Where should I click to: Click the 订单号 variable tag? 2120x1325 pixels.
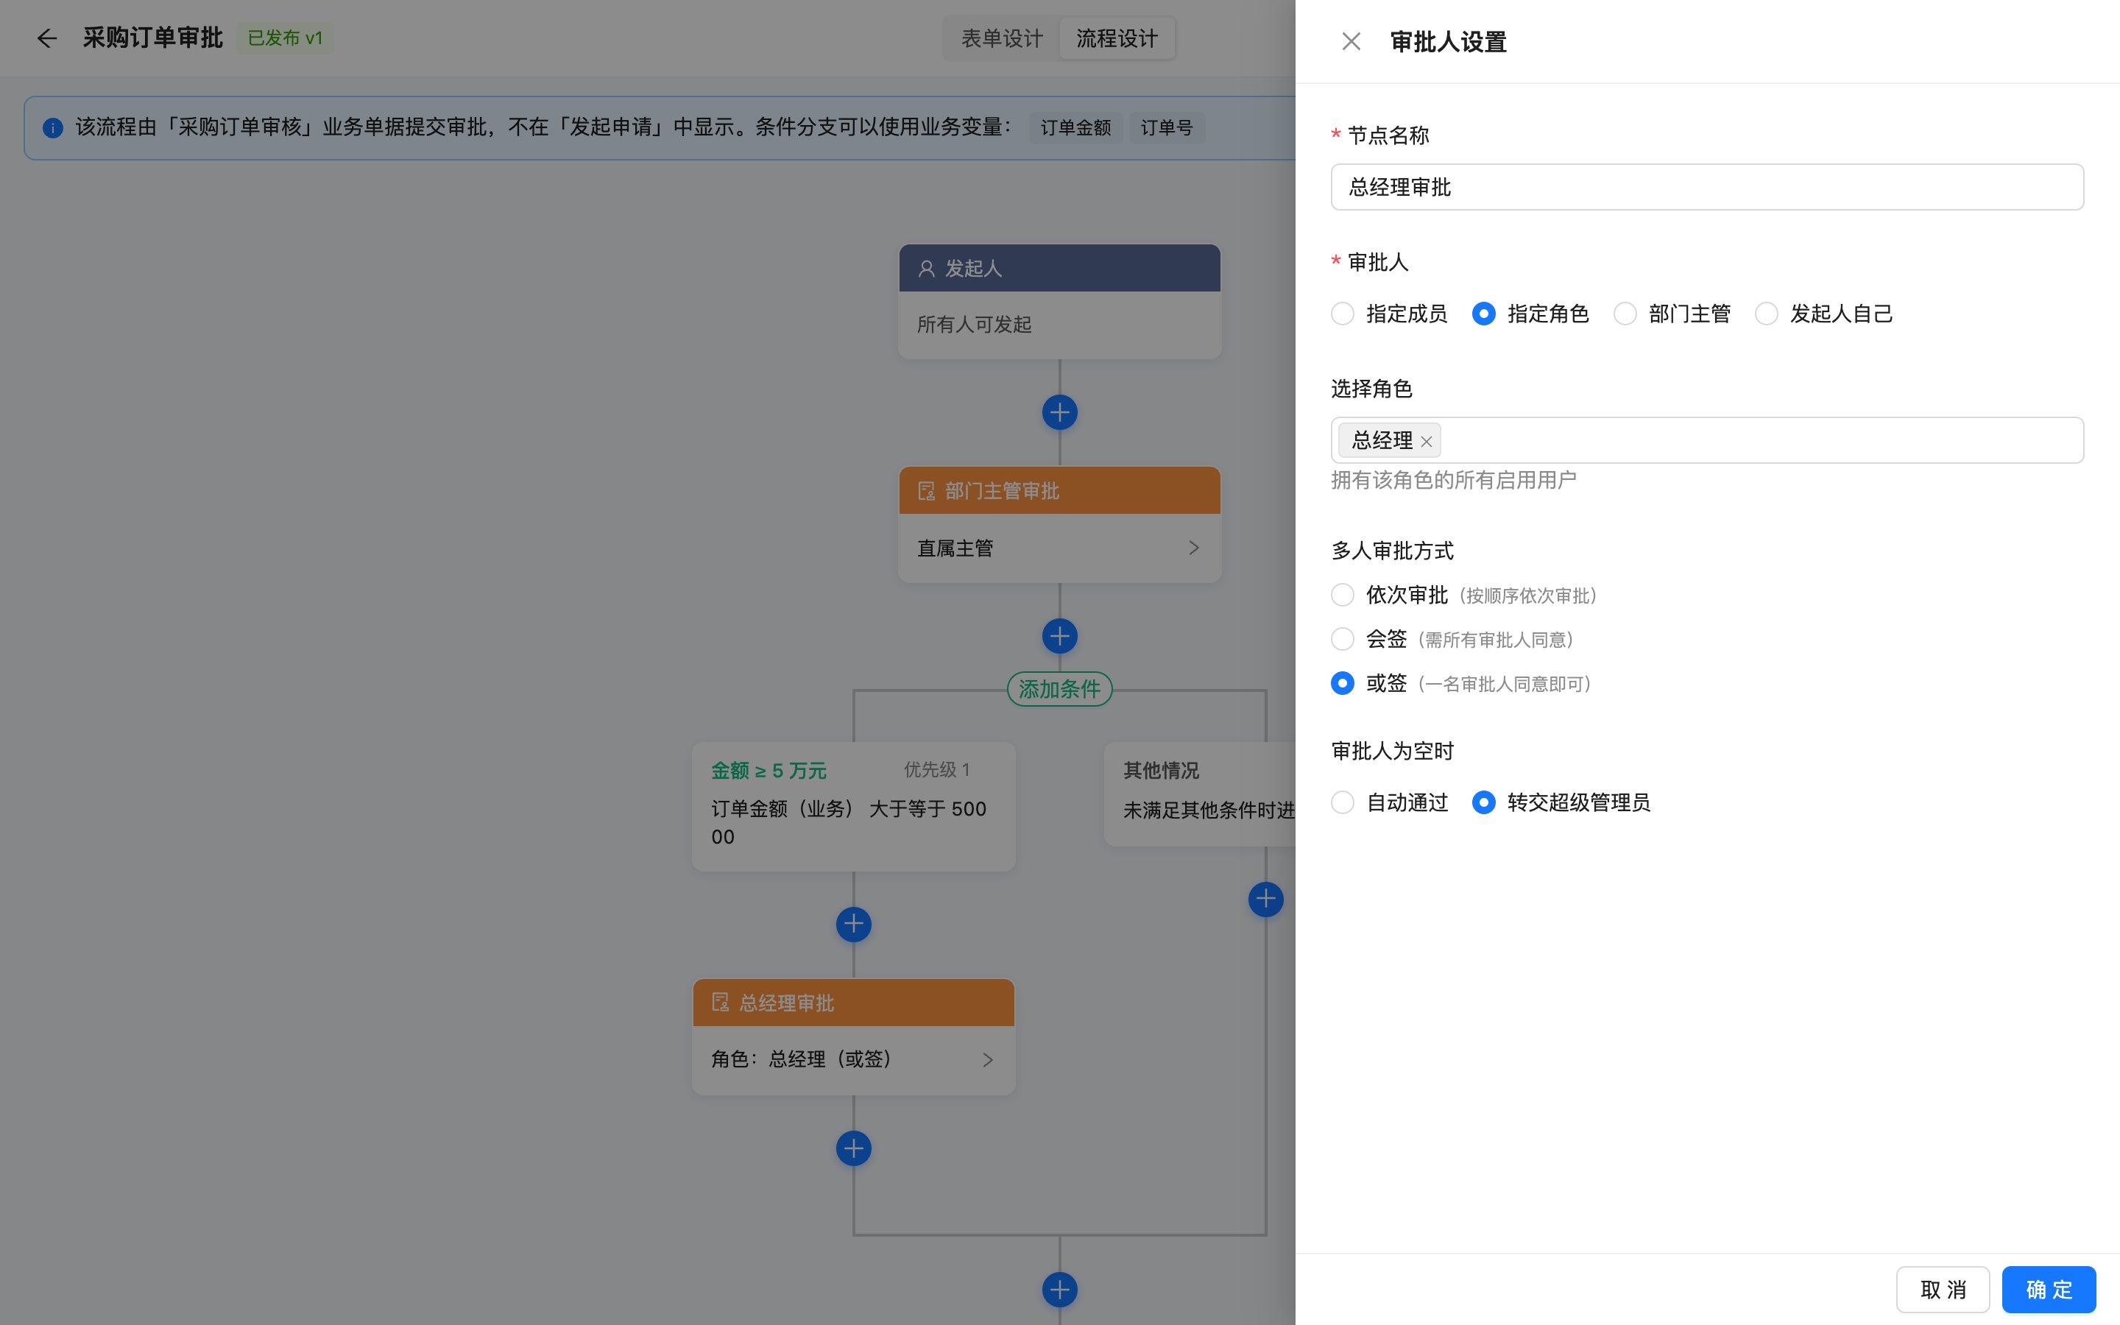tap(1167, 128)
